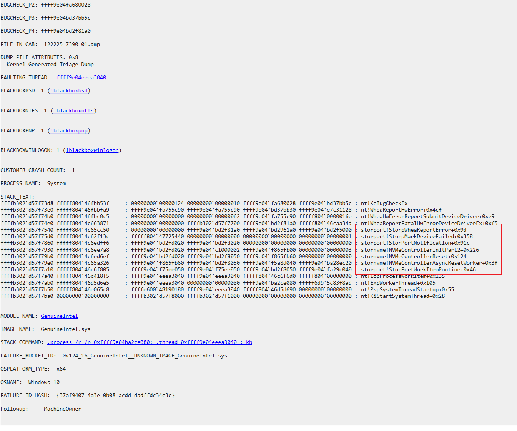Open the GenuineIntel module name link
Screen dimensions: 517x431
pos(59,316)
